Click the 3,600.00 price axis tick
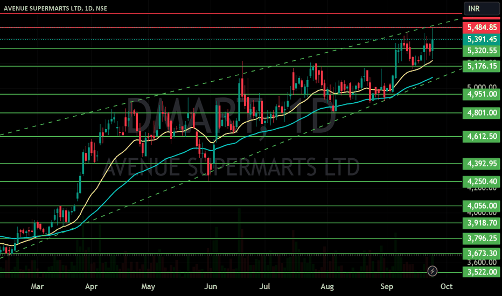502x296 pixels. click(x=482, y=263)
